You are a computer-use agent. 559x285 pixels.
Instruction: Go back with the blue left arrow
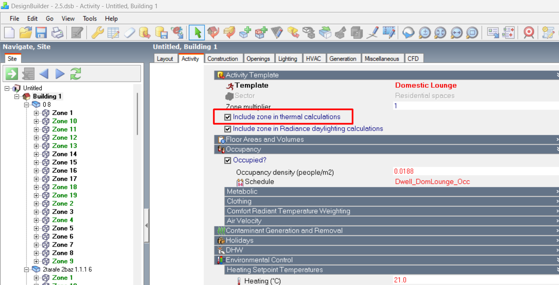pos(44,74)
